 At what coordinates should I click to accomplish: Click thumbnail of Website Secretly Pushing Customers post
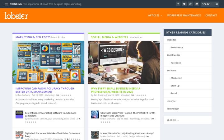(95, 135)
